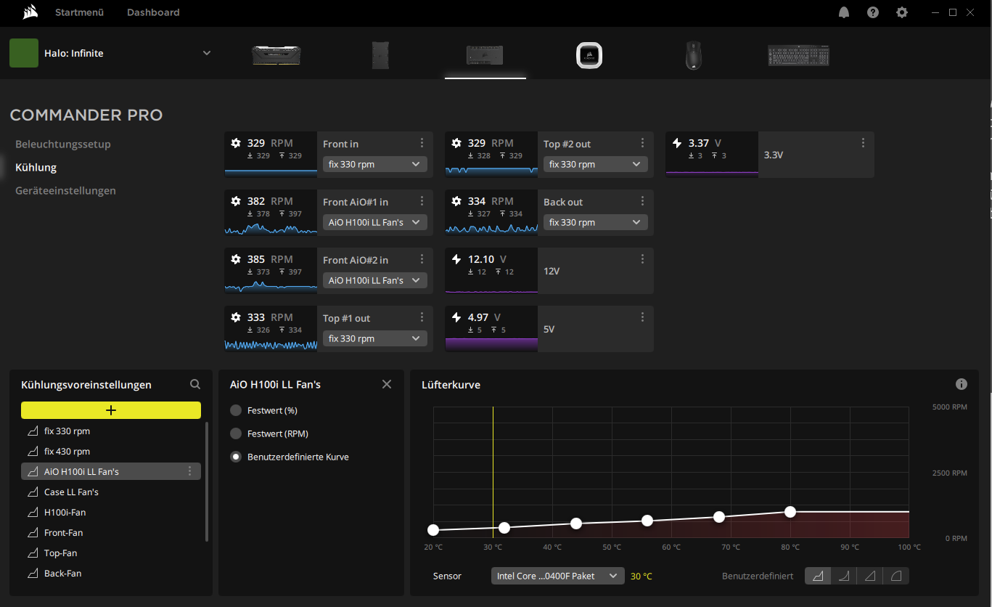Select the lighting node device thumbnail
The image size is (992, 607).
380,55
